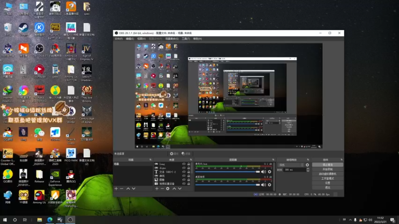399x224 pixels.
Task: Open source properties gear in Sources panel
Action: [x=168, y=189]
